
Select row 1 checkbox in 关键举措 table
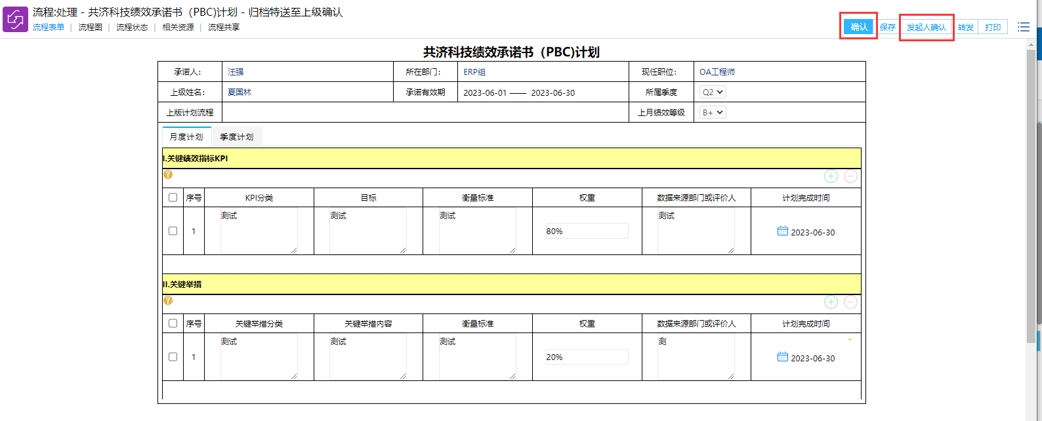pyautogui.click(x=173, y=357)
